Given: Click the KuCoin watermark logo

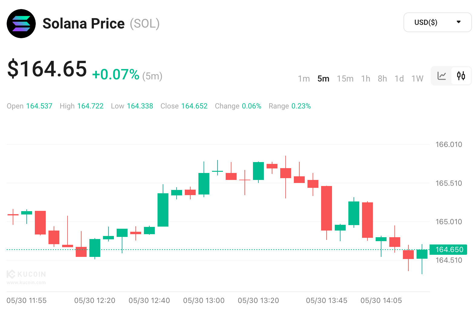Looking at the screenshot, I should pos(26,274).
